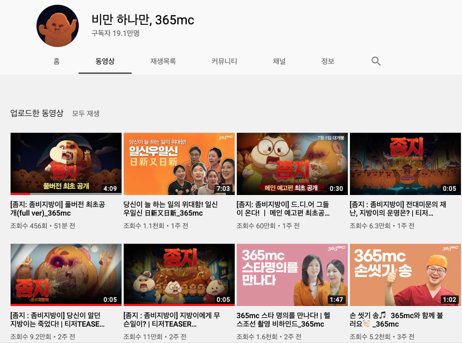Click the 1:47 duration badge
The image size is (462, 343).
point(337,300)
